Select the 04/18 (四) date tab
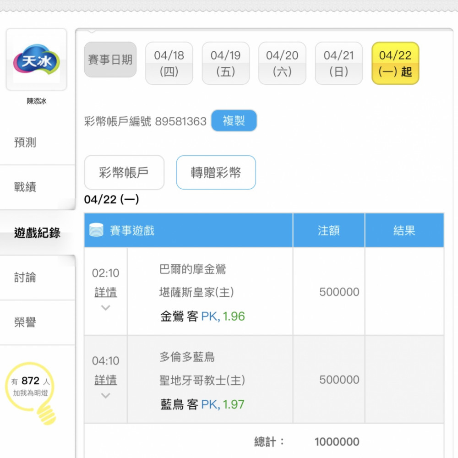 point(169,63)
